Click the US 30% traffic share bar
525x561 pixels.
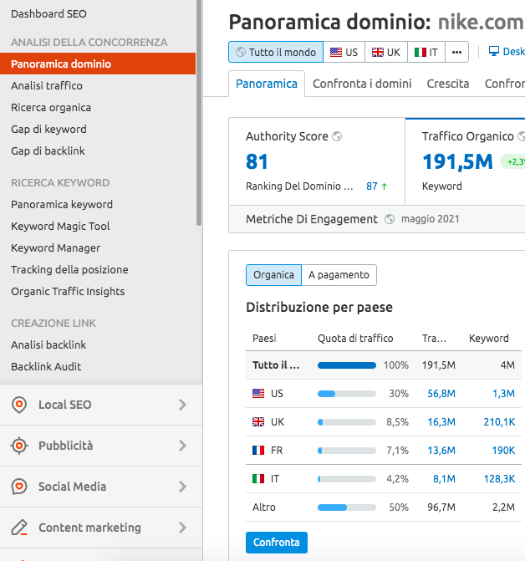point(347,394)
